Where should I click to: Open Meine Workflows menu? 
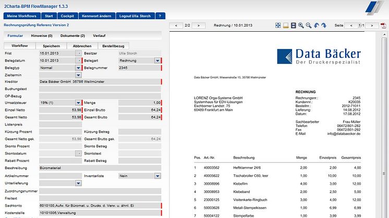[22, 16]
